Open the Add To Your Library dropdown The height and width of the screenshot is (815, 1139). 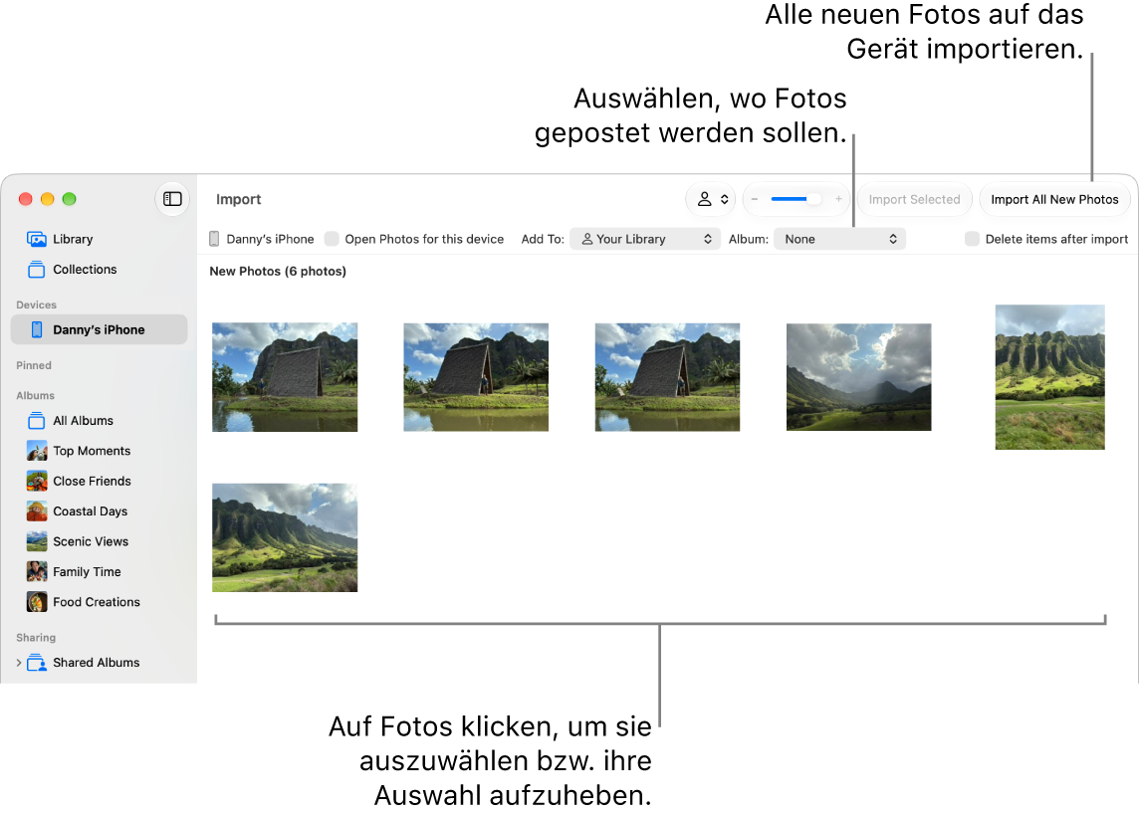click(x=645, y=239)
